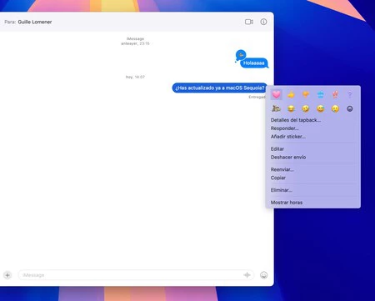
Task: Pick the sweating smile emoji in second row
Action: coord(320,108)
